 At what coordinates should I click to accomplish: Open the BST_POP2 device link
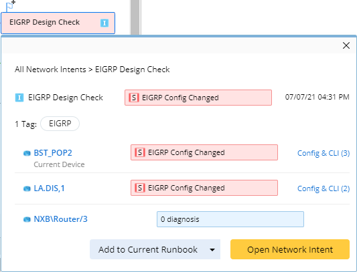click(x=53, y=152)
